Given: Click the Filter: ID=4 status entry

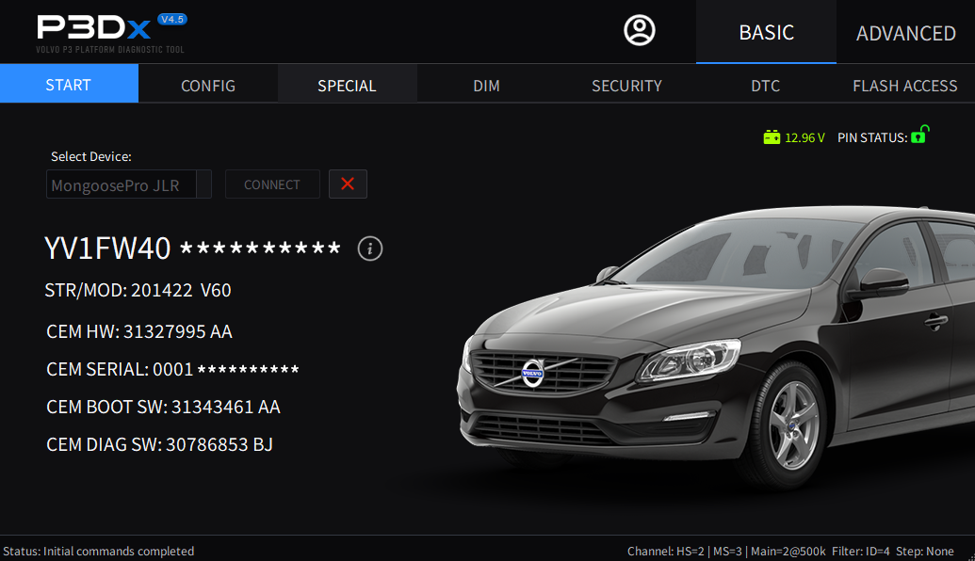Looking at the screenshot, I should click(861, 551).
